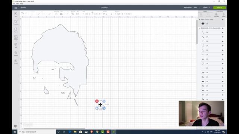The image size is (239, 134).
Task: Click the Group icon in Layers panel
Action: pos(201,15)
